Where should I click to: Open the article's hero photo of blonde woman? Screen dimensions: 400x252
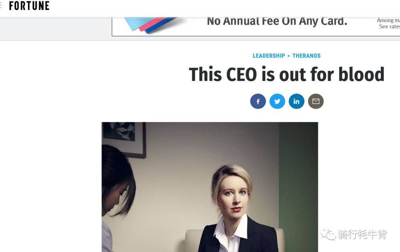point(210,187)
